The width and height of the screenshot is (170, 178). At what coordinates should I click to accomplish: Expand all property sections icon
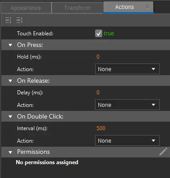point(8,20)
